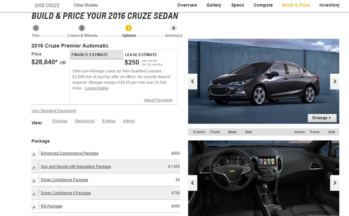Click Adjust Payments link
This screenshot has height=216, width=349.
(158, 100)
